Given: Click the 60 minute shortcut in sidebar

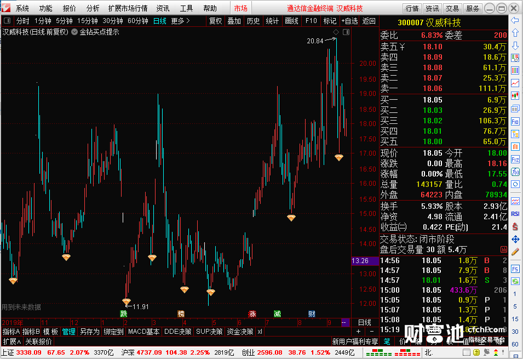Looking at the screenshot, I should tap(515, 344).
